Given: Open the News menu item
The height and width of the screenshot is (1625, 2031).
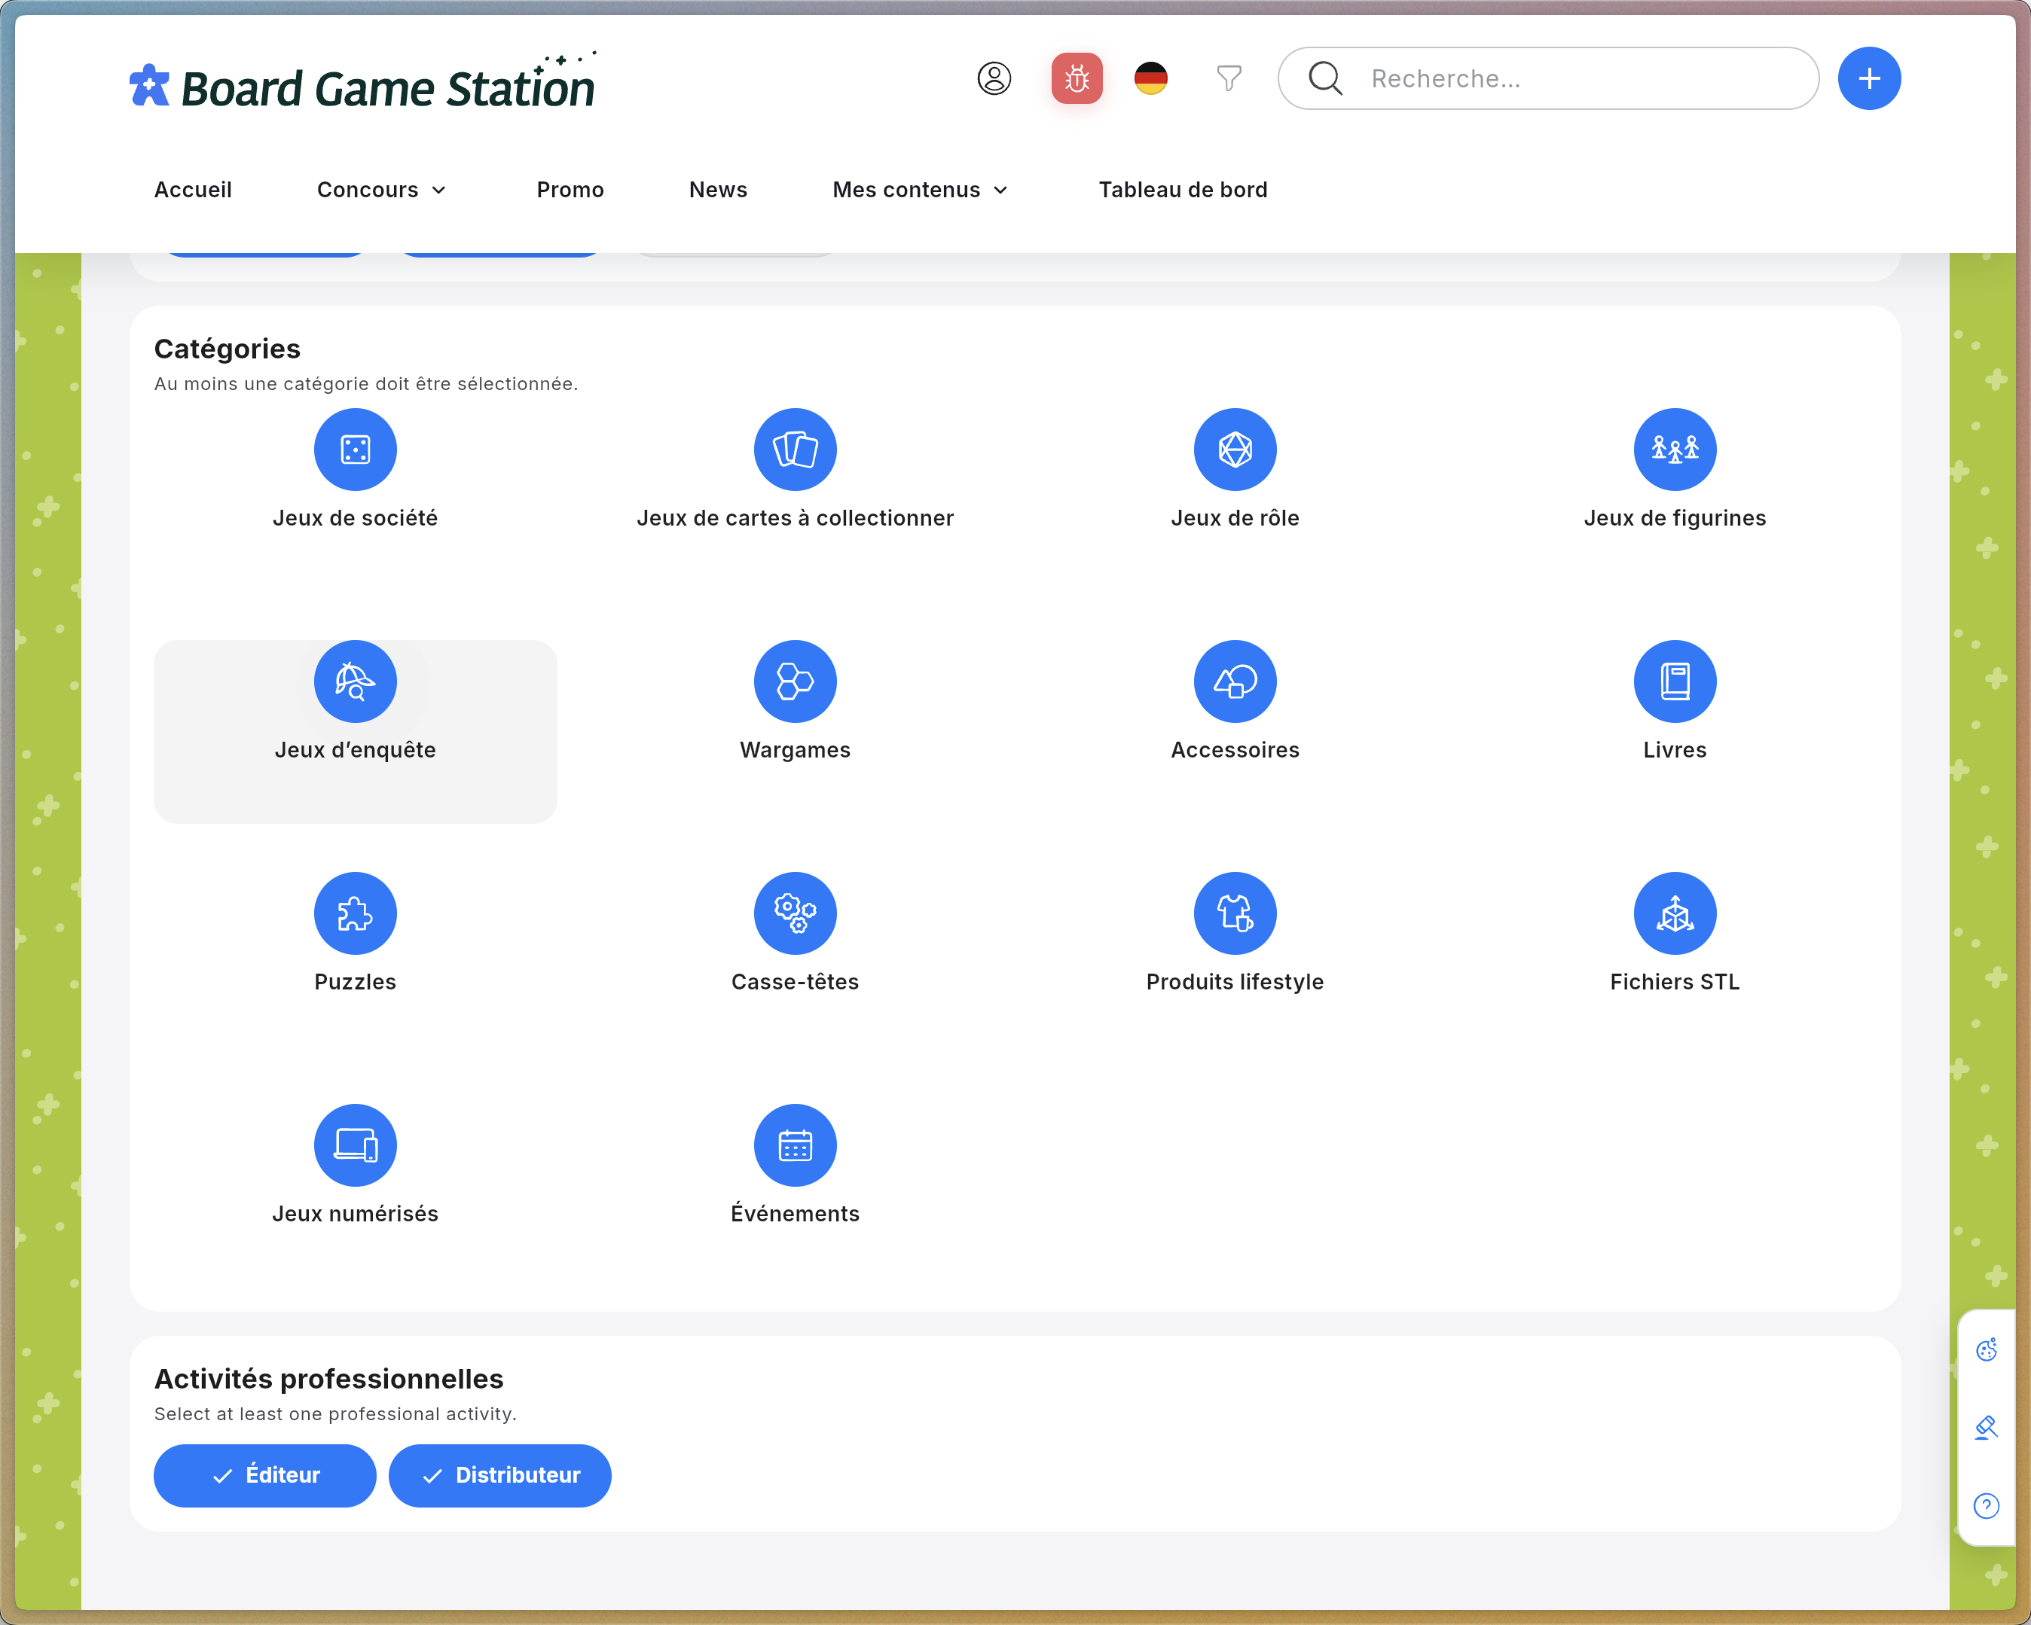Looking at the screenshot, I should [718, 189].
